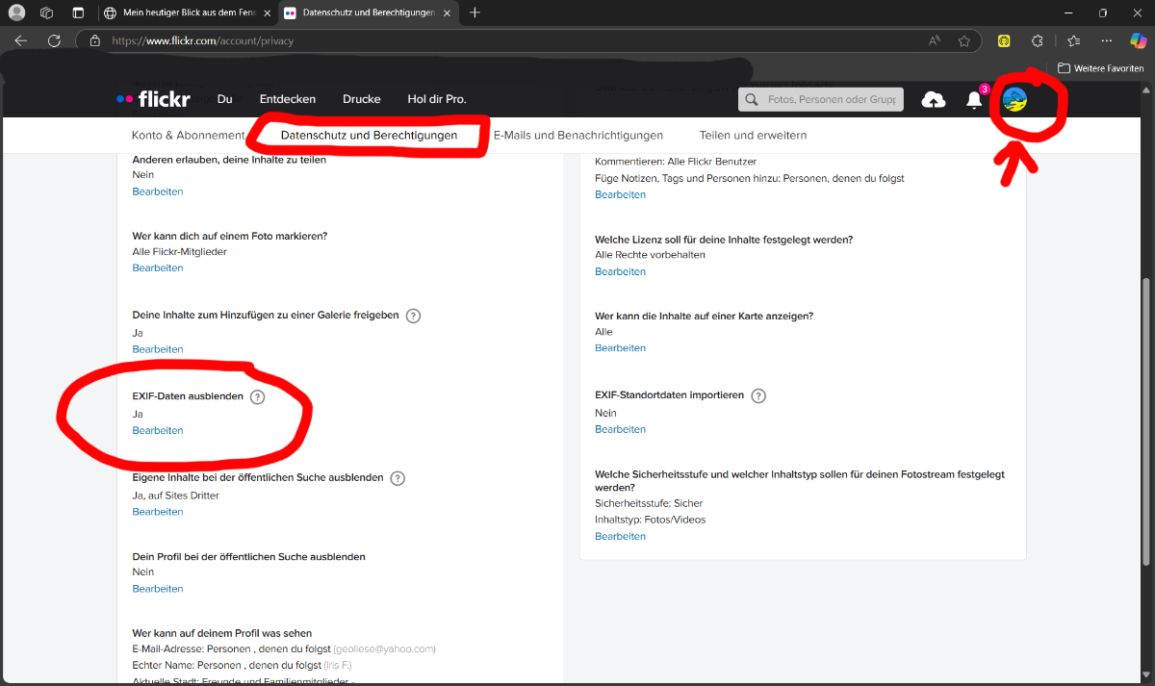Open the Entdecken menu
The width and height of the screenshot is (1155, 686).
pos(288,99)
